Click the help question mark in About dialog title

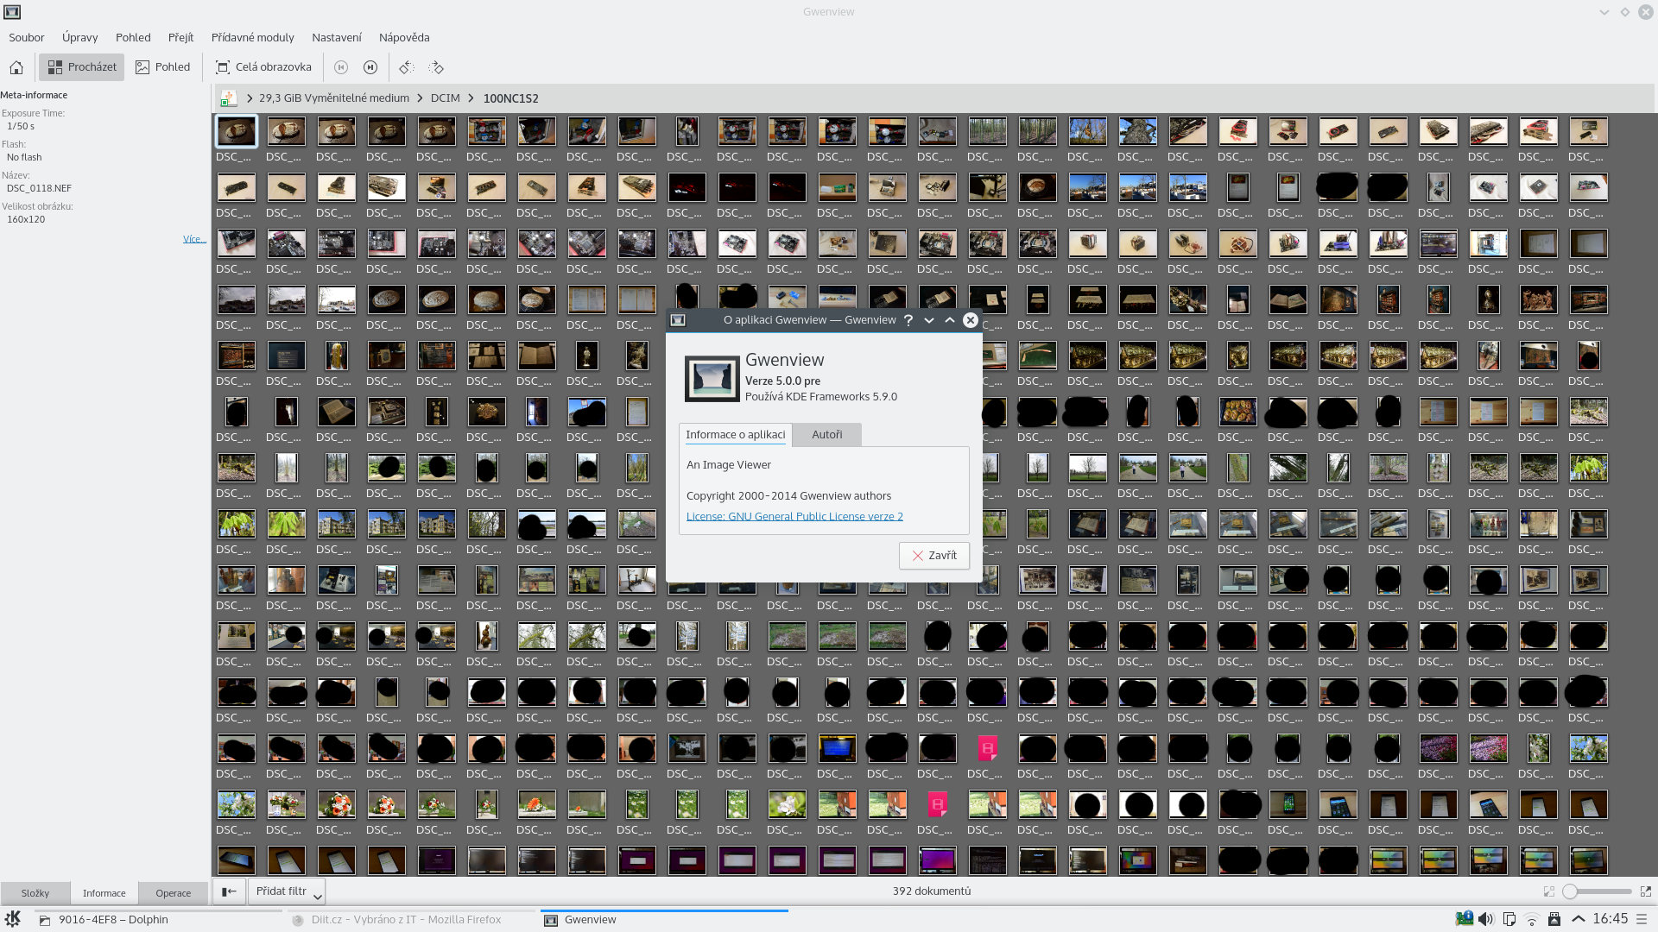pos(908,320)
